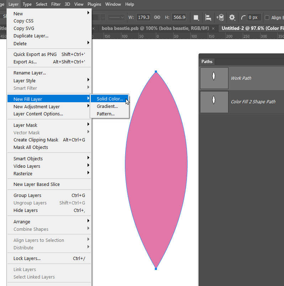Click the corner radius px field

[x=254, y=17]
